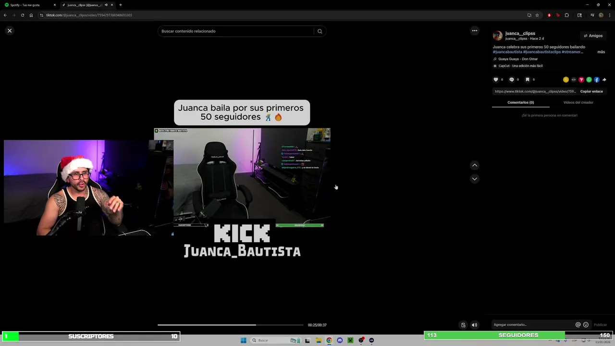Mute tab via speaker icon on TikTok tab
Screen dimensions: 615x346
[106, 5]
